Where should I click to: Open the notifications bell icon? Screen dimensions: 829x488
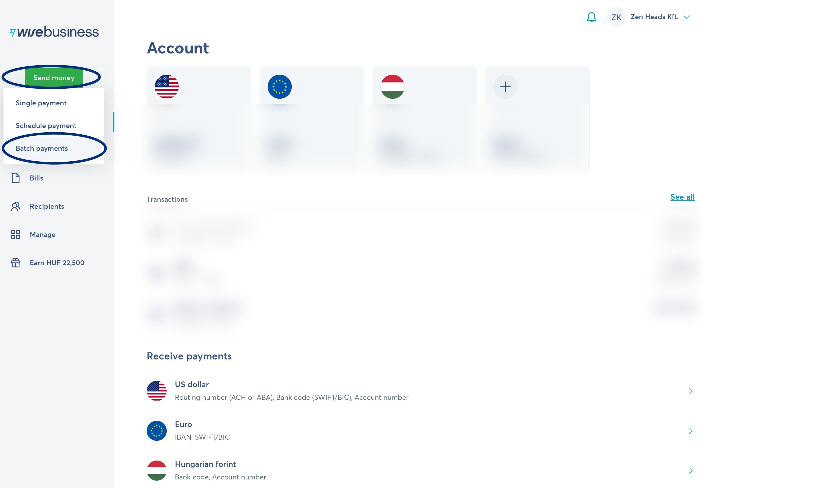tap(591, 17)
